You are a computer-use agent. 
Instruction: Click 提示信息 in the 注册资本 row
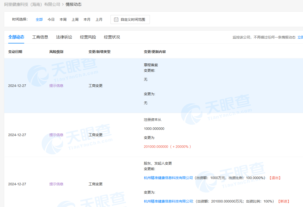56,135
